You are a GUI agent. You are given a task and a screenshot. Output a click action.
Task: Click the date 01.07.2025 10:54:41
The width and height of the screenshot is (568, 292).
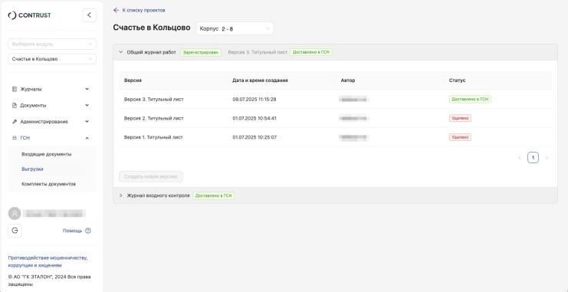pos(254,118)
